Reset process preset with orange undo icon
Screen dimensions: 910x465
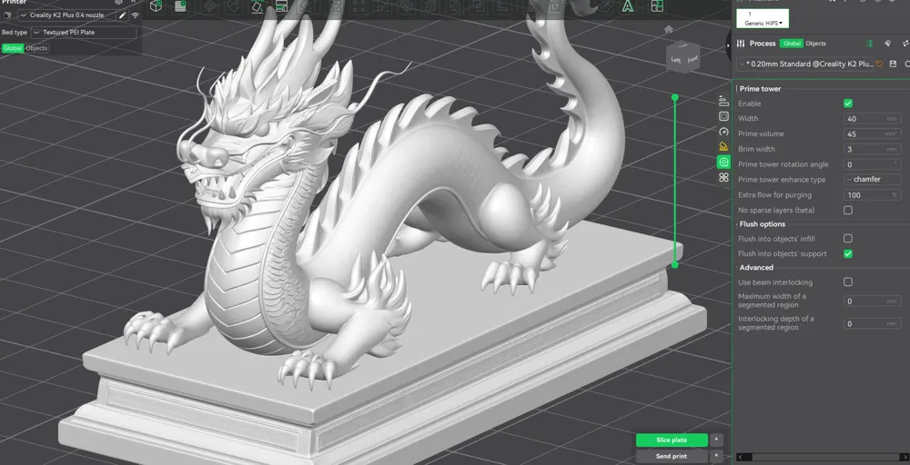click(x=879, y=64)
